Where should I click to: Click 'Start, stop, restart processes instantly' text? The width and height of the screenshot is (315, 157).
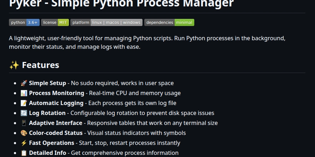[x=130, y=143]
